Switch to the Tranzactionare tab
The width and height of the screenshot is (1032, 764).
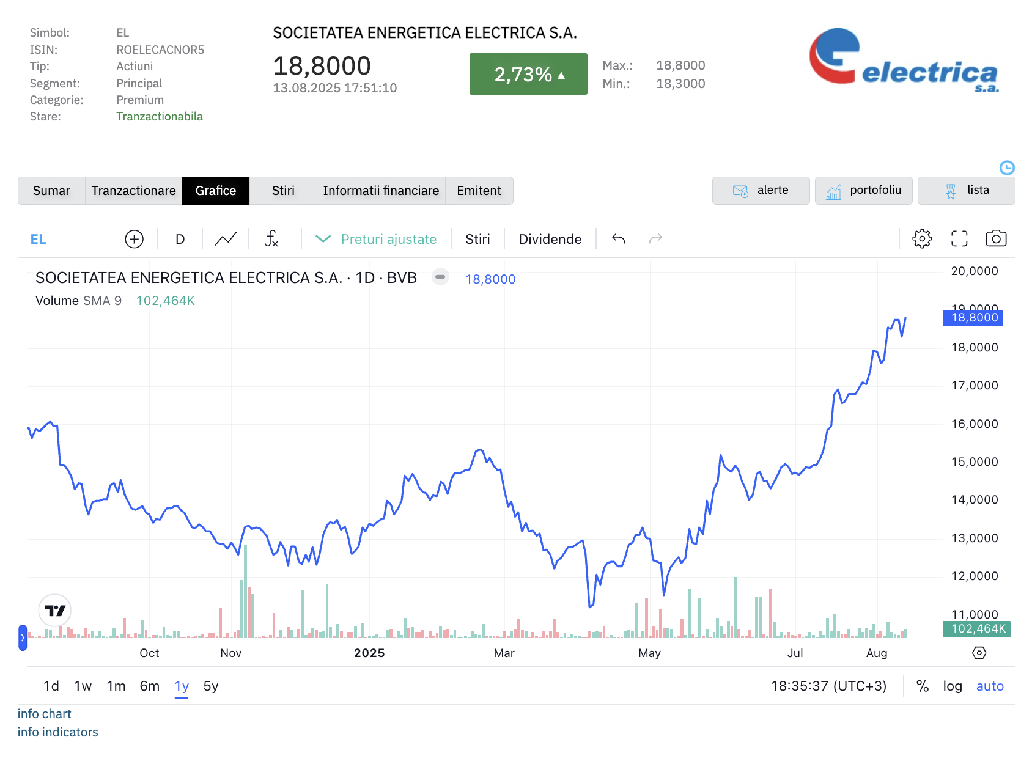pyautogui.click(x=133, y=191)
